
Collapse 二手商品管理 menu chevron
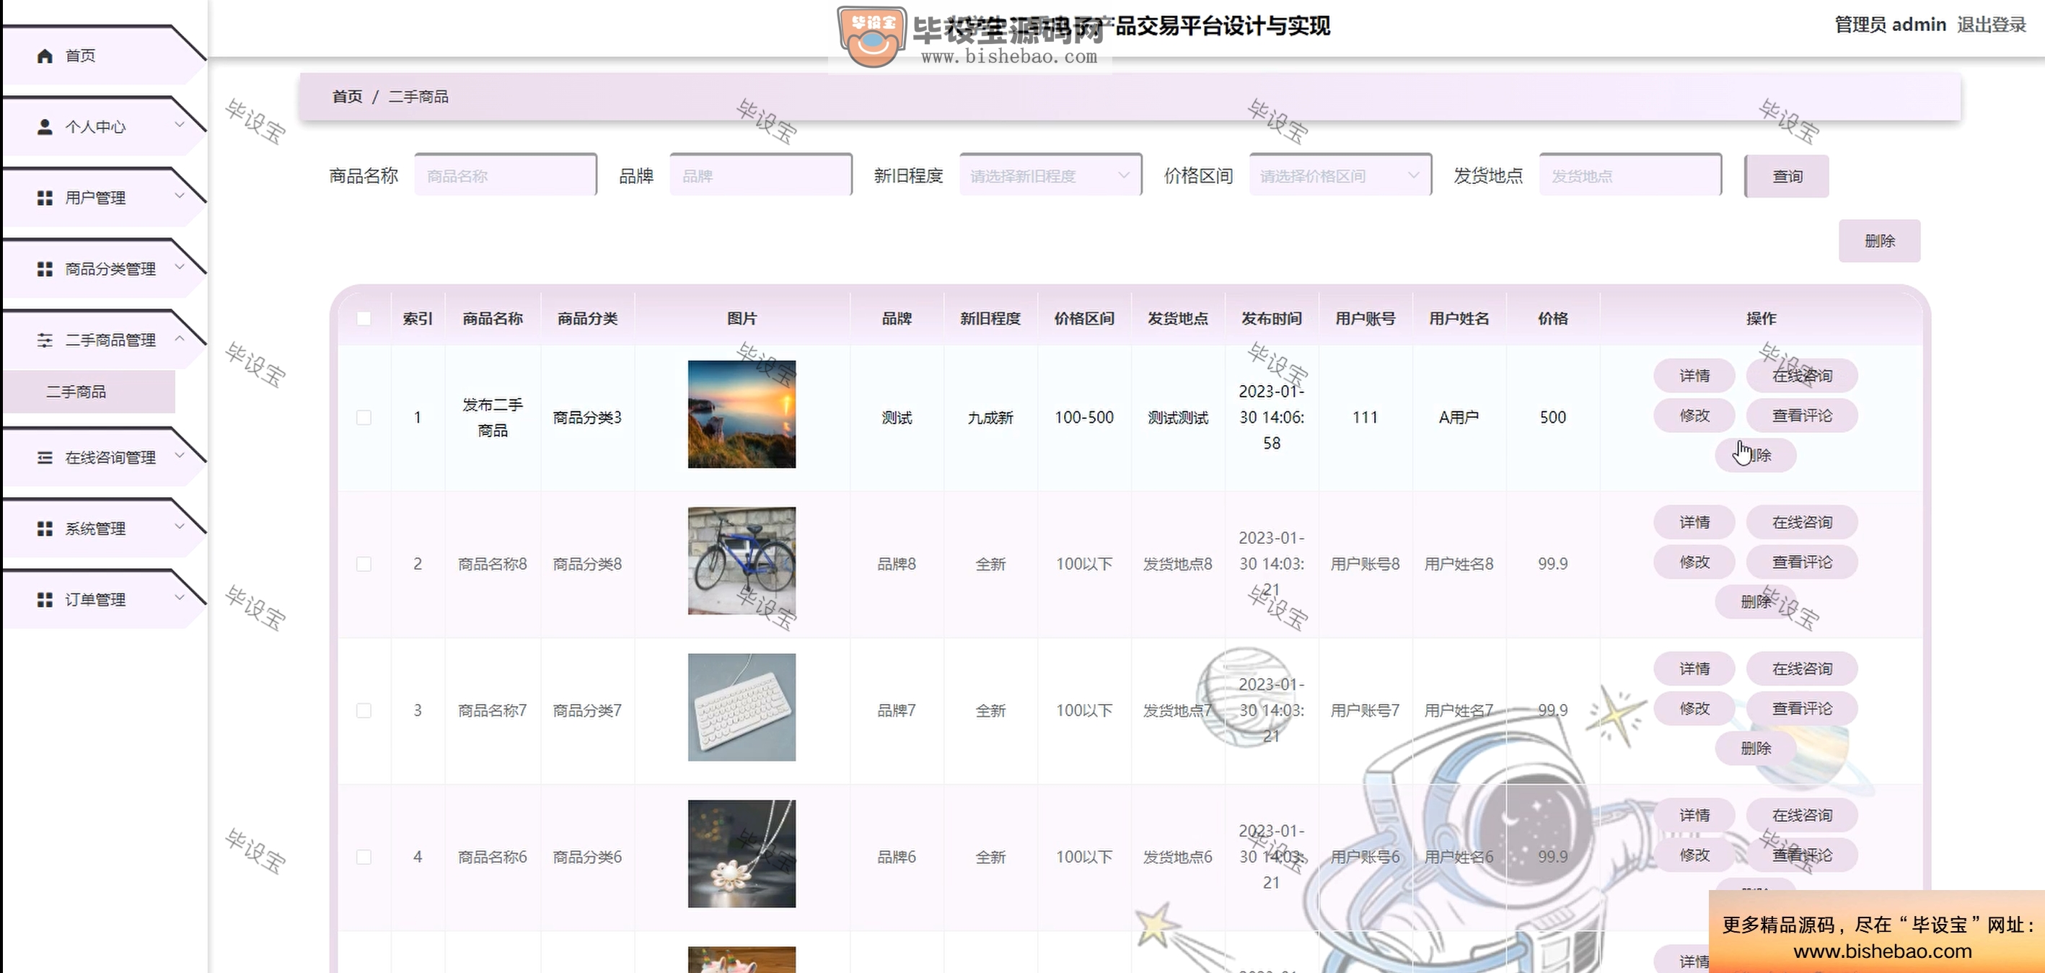pos(180,338)
